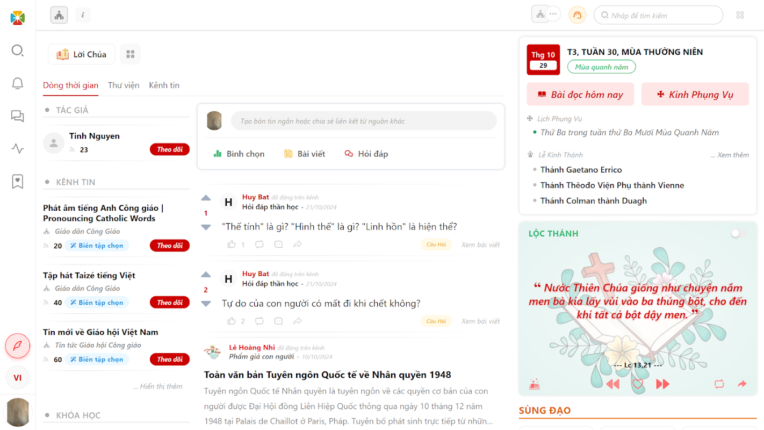This screenshot has width=764, height=430.
Task: Open the activity pulse sidebar icon
Action: pos(18,149)
